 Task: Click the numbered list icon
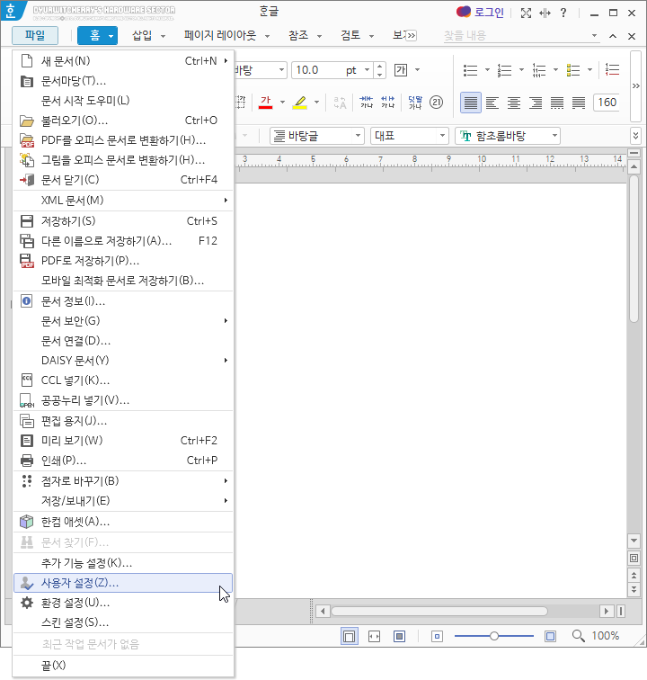pyautogui.click(x=504, y=70)
